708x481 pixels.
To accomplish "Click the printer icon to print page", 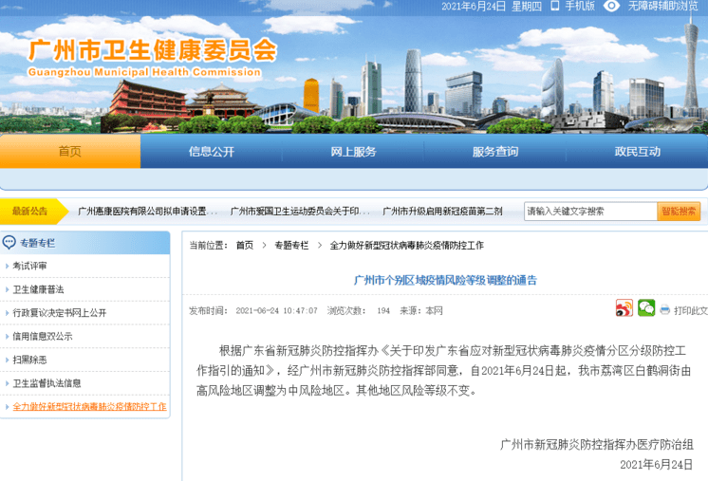I will point(665,310).
